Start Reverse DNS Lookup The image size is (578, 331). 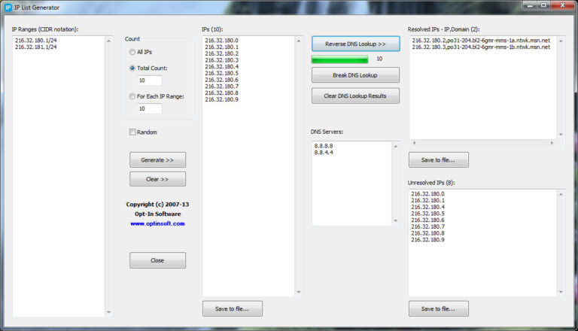click(x=355, y=44)
